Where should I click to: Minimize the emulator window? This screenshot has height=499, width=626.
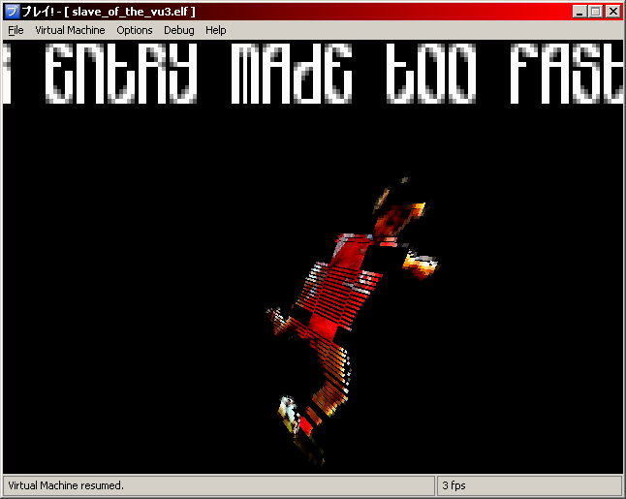click(x=579, y=12)
